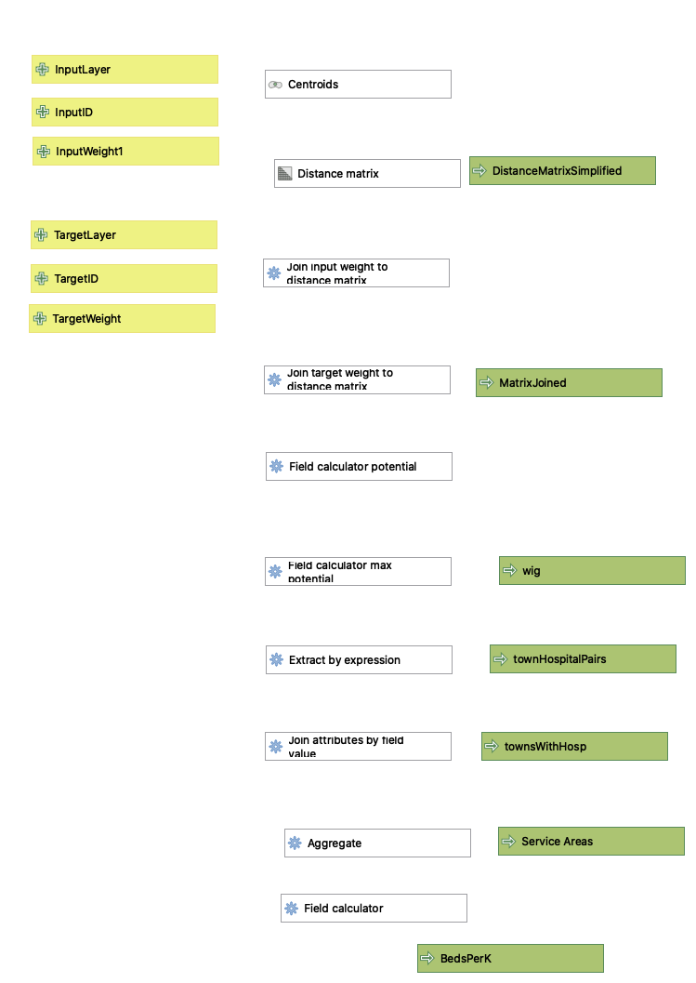Click the arrow icon on BedsPerK output

427,959
